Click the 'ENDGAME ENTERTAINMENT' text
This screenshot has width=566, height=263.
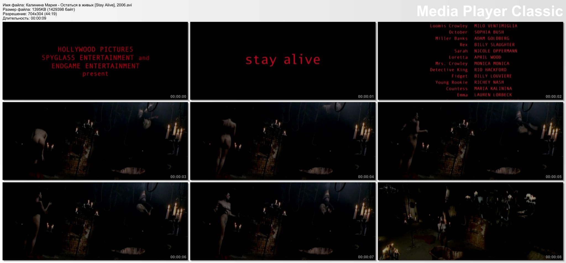[95, 66]
